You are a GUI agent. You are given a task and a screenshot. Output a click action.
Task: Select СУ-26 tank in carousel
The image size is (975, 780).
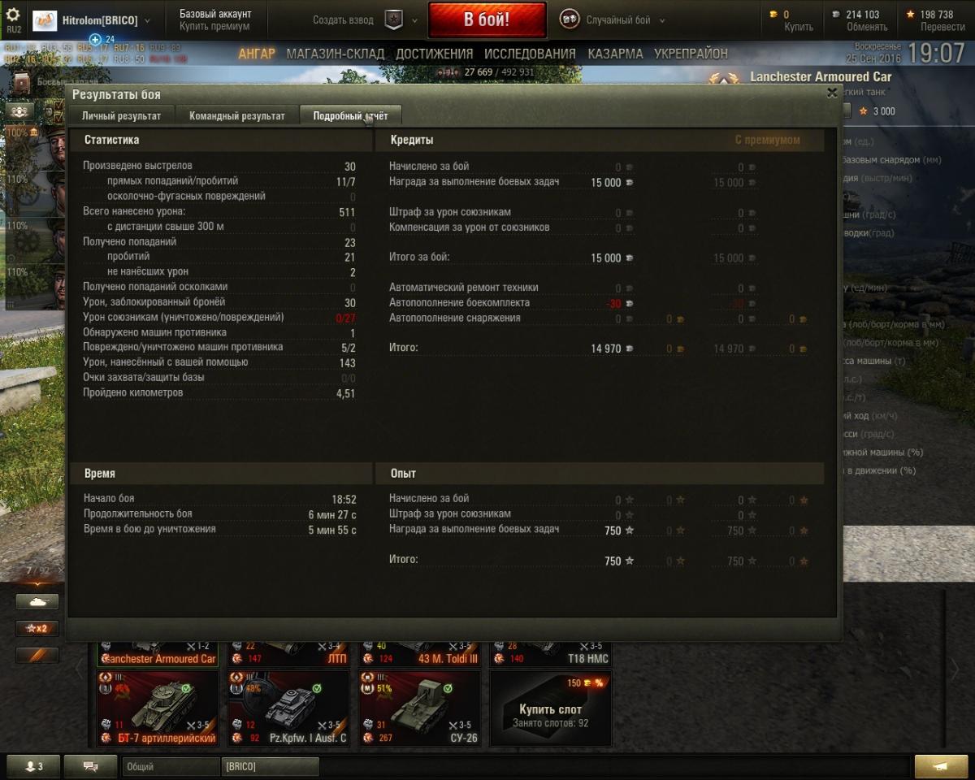pyautogui.click(x=420, y=708)
